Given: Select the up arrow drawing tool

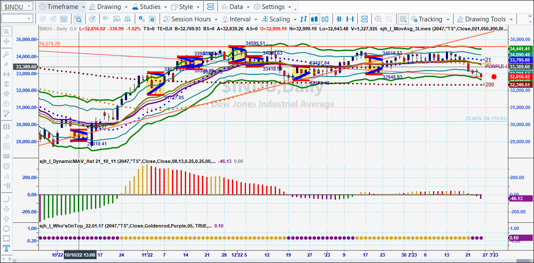Looking at the screenshot, I should click(x=6, y=218).
